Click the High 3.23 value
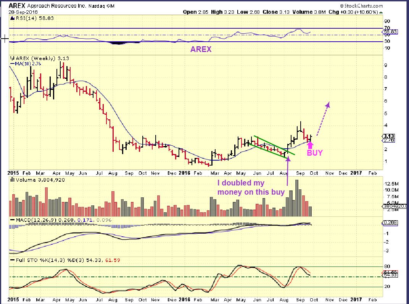 (222, 12)
